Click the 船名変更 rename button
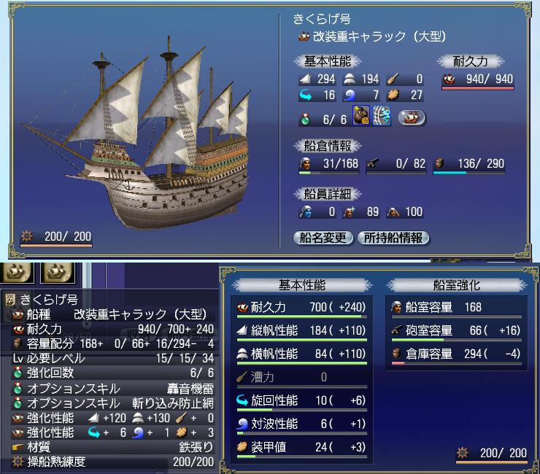 [x=323, y=238]
